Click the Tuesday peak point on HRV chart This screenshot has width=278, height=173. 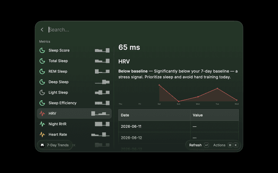tap(218, 88)
